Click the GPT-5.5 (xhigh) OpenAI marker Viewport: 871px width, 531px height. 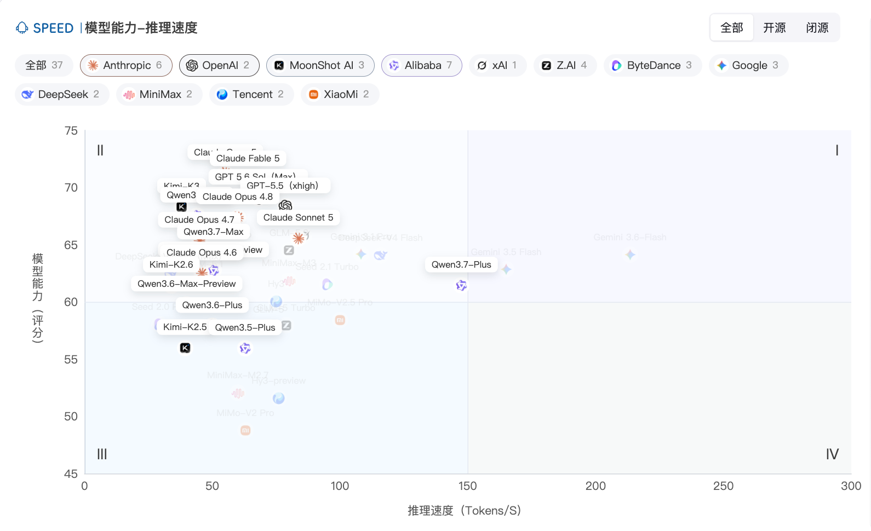(x=285, y=205)
